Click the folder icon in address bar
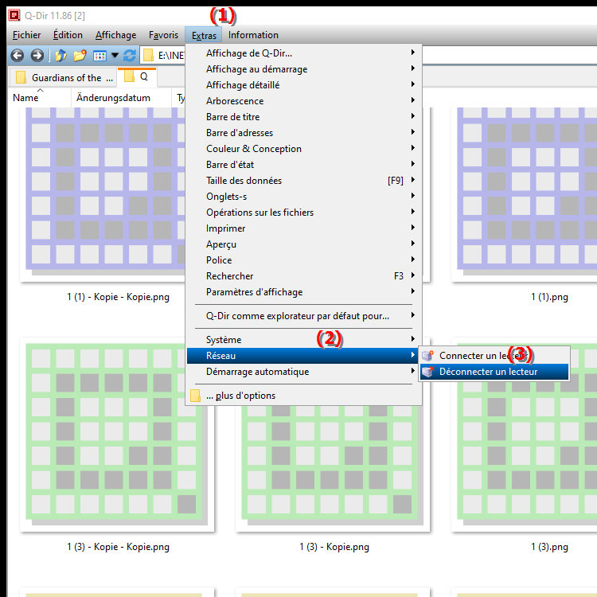The height and width of the screenshot is (597, 597). point(149,56)
